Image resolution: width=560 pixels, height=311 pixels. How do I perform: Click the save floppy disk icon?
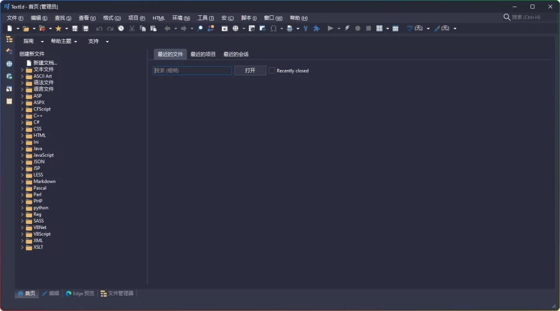point(75,28)
